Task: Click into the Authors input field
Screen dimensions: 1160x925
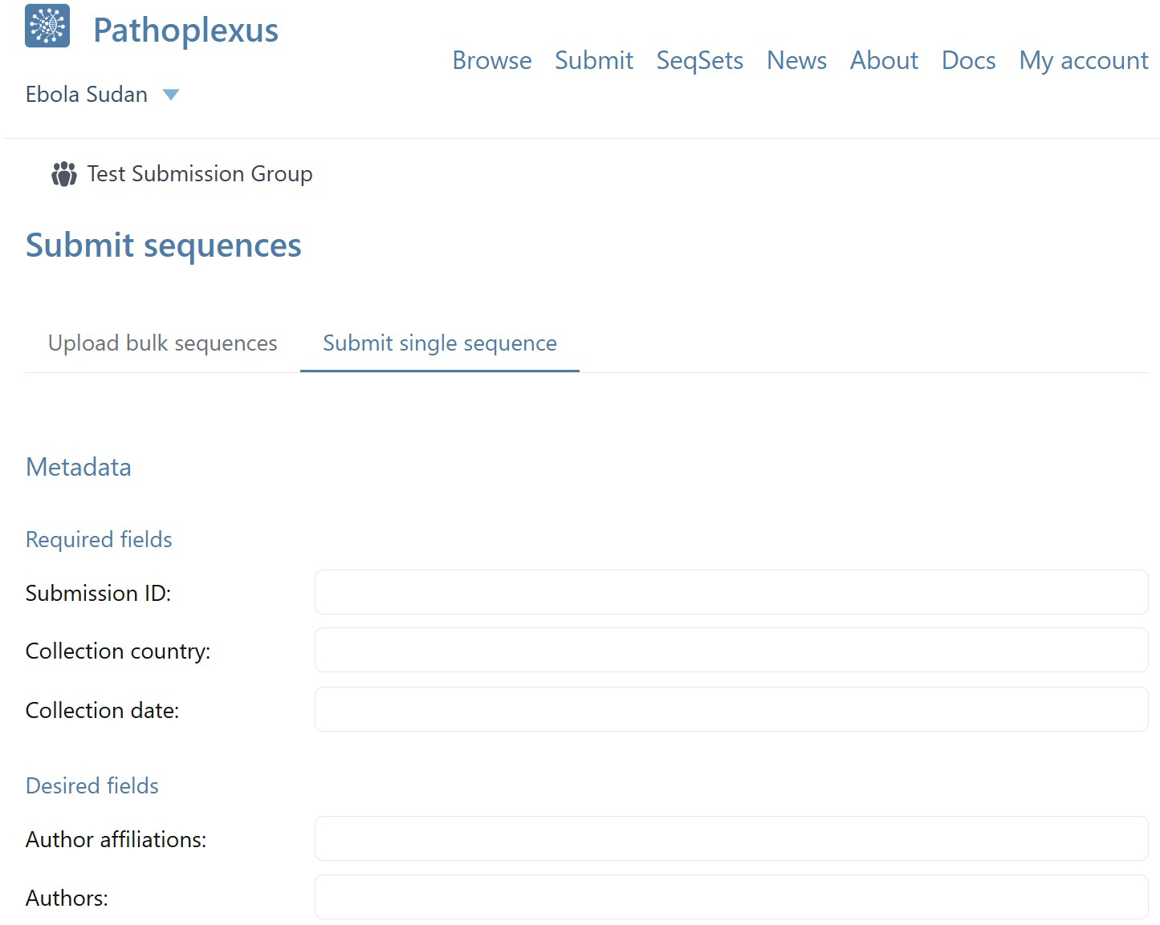Action: (x=731, y=897)
